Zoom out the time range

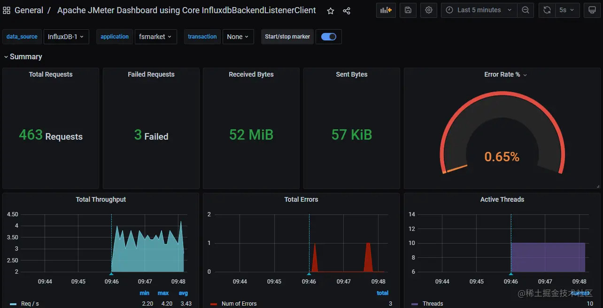click(x=526, y=10)
